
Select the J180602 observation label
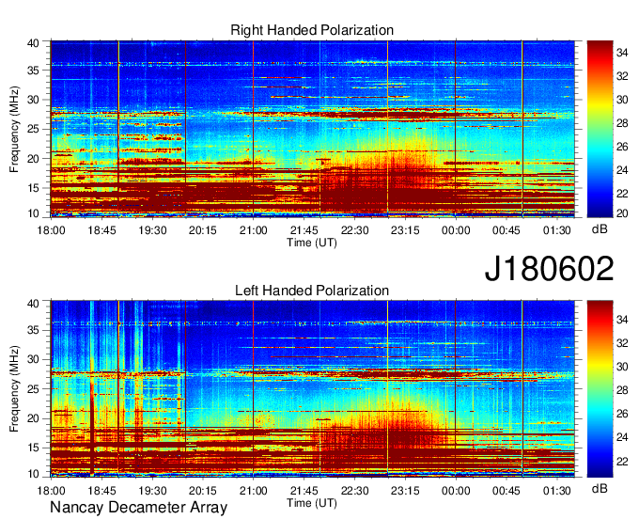(549, 268)
